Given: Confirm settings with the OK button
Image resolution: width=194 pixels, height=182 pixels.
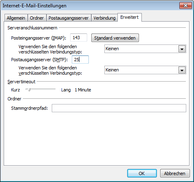Looking at the screenshot, I should pyautogui.click(x=142, y=173).
